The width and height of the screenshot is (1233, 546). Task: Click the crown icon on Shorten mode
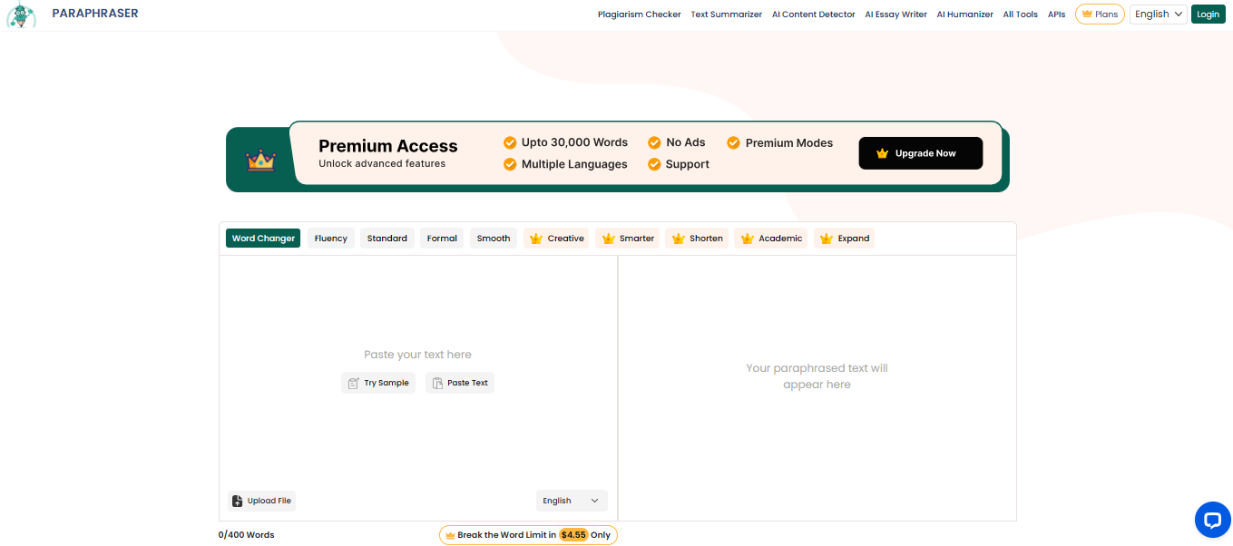tap(678, 239)
